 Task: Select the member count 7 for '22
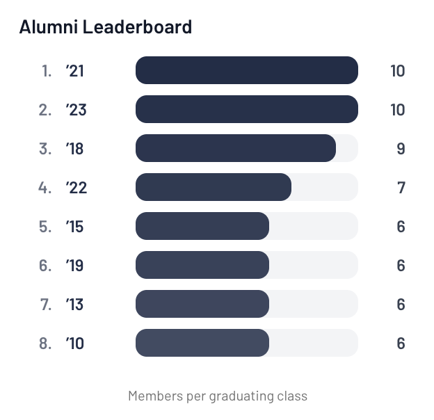[401, 188]
